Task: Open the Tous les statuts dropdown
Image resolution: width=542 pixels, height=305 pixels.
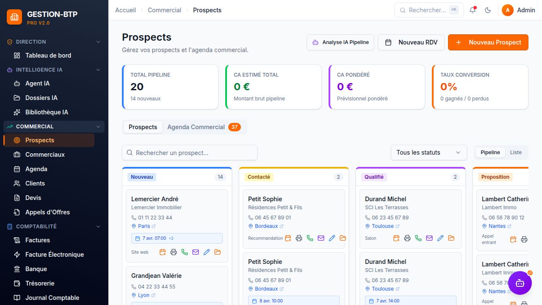Action: [x=429, y=152]
